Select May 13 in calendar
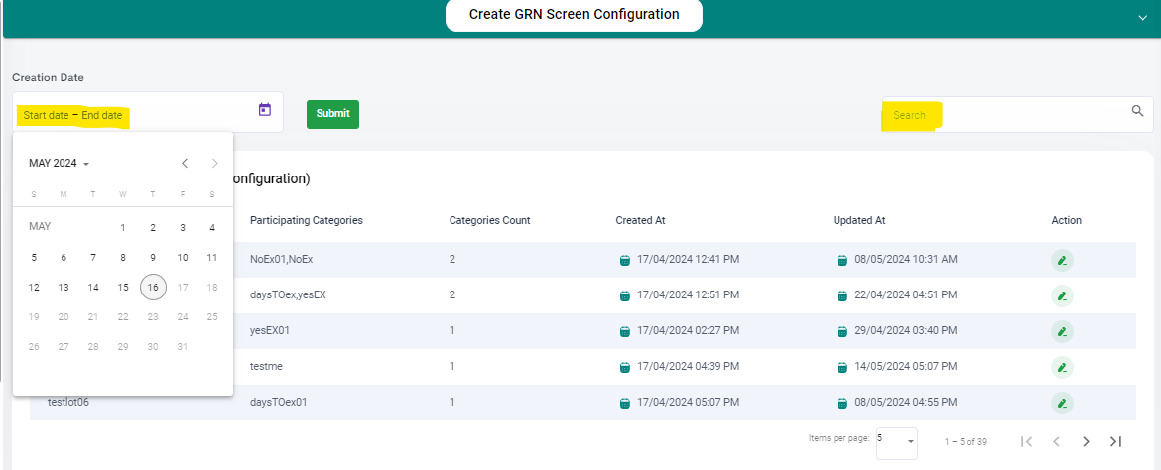 (64, 288)
